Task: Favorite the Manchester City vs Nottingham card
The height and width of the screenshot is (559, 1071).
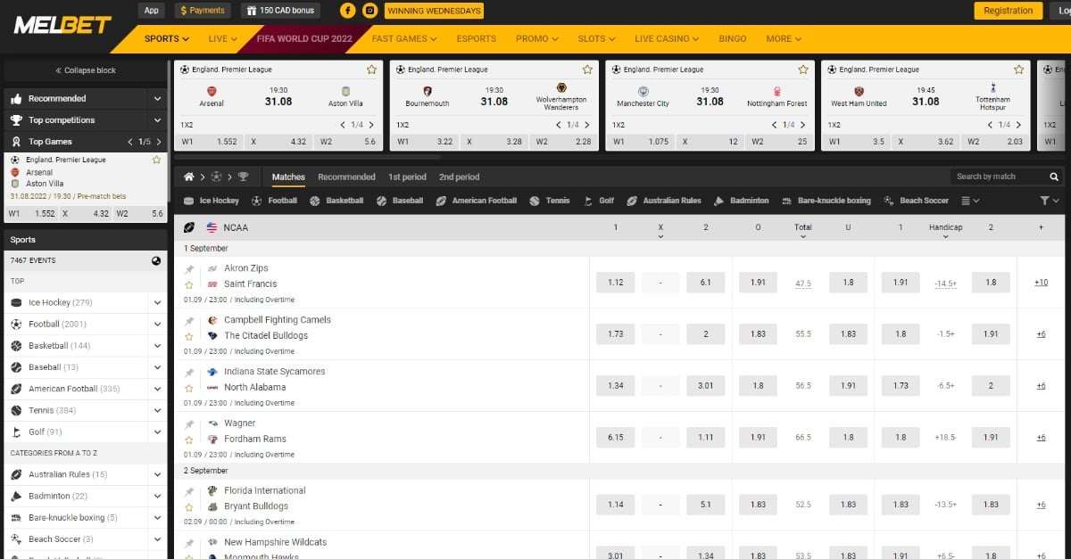Action: (803, 69)
